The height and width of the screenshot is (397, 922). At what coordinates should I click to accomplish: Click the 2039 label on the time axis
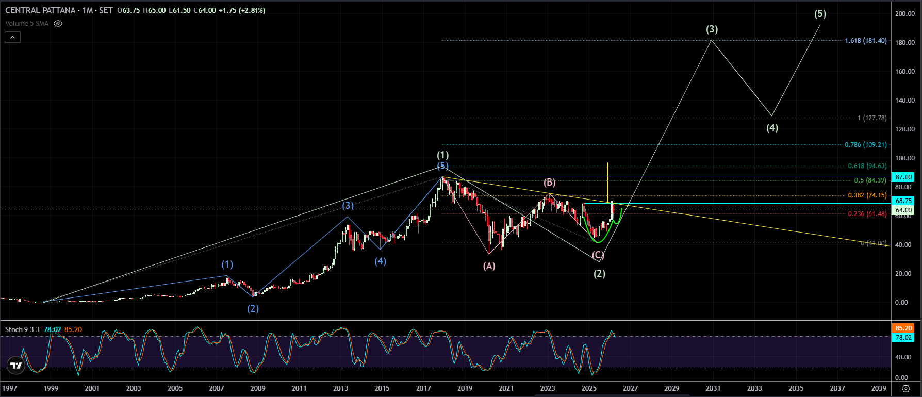tap(879, 388)
